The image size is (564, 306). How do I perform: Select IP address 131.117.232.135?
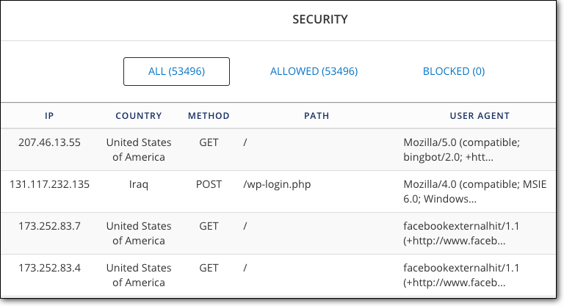pyautogui.click(x=49, y=184)
